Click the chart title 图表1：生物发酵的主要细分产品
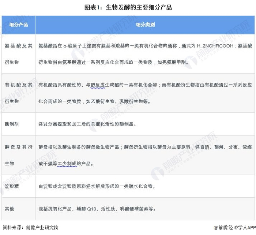This screenshot has height=235, width=256. [x=128, y=8]
